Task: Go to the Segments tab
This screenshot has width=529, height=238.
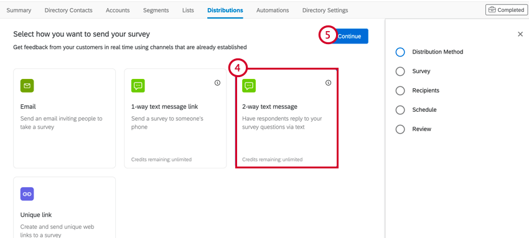Action: 156,10
